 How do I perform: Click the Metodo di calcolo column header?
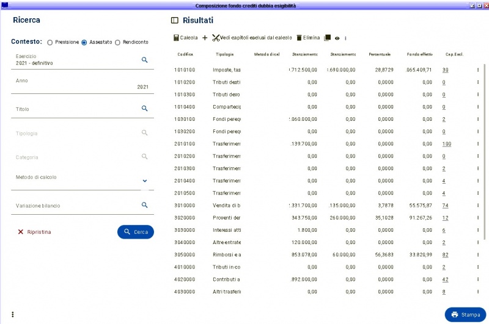pos(267,54)
